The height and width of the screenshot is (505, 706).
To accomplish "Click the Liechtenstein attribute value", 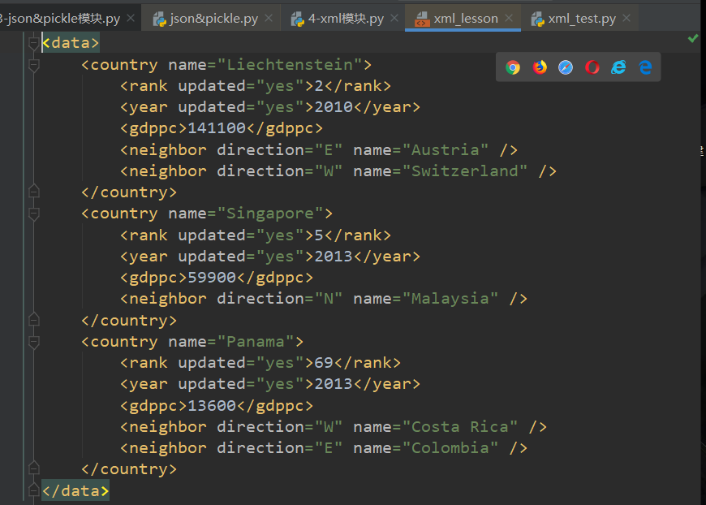I will (x=290, y=65).
